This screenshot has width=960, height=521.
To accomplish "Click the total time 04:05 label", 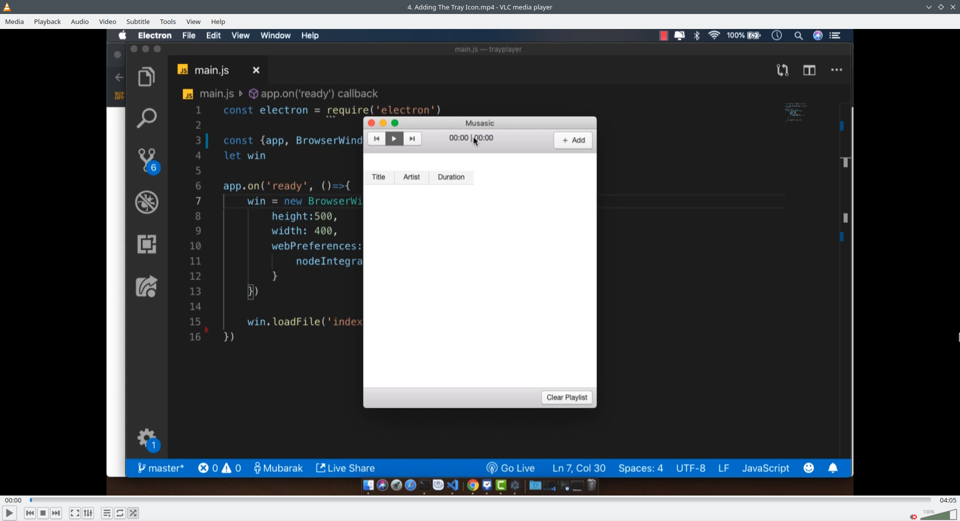I will [x=948, y=500].
